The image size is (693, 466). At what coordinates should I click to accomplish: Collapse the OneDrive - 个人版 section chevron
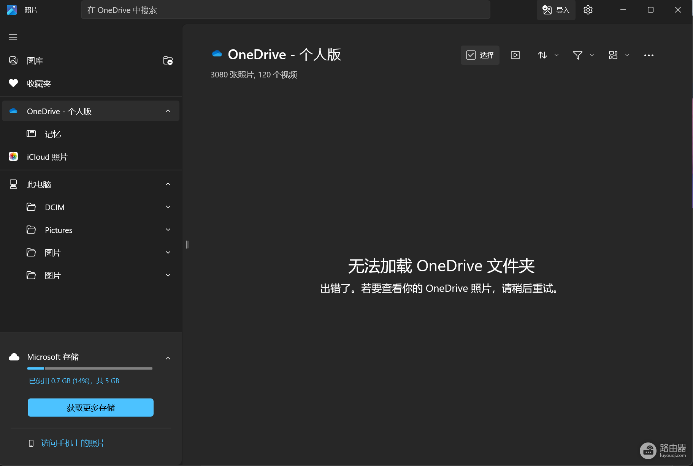tap(168, 111)
